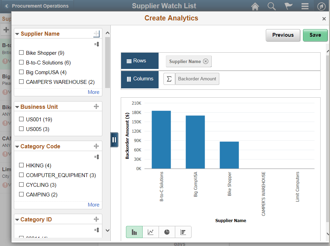The width and height of the screenshot is (330, 246).
Task: Select the Columns tab
Action: pyautogui.click(x=139, y=79)
